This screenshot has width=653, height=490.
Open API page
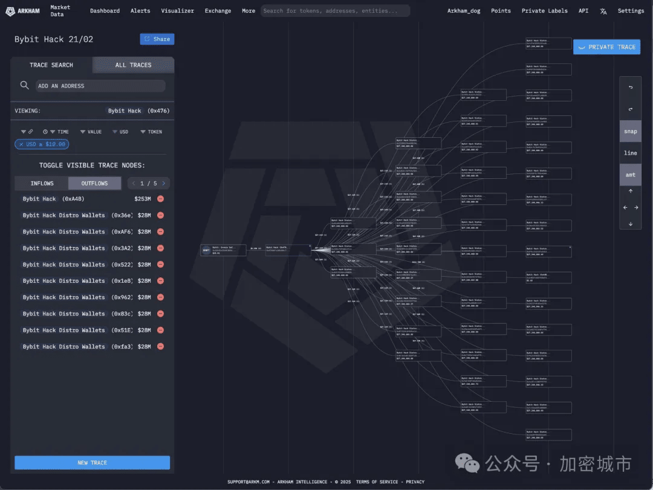[x=583, y=11]
